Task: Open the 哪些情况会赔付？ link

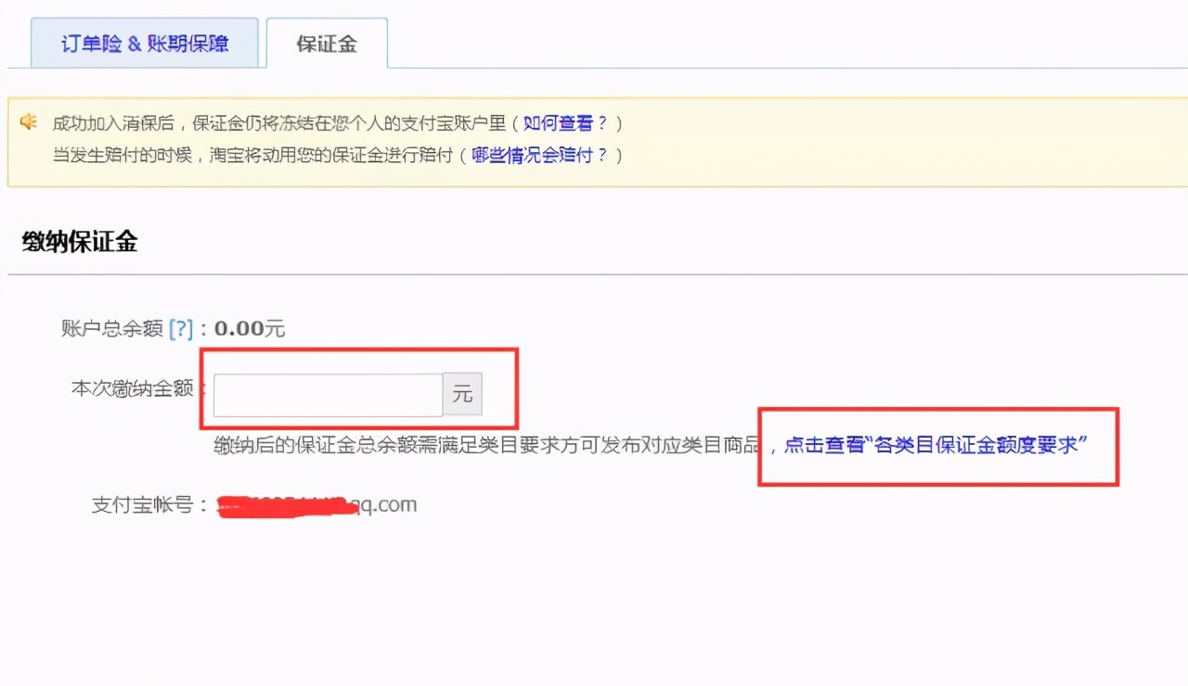Action: point(538,155)
